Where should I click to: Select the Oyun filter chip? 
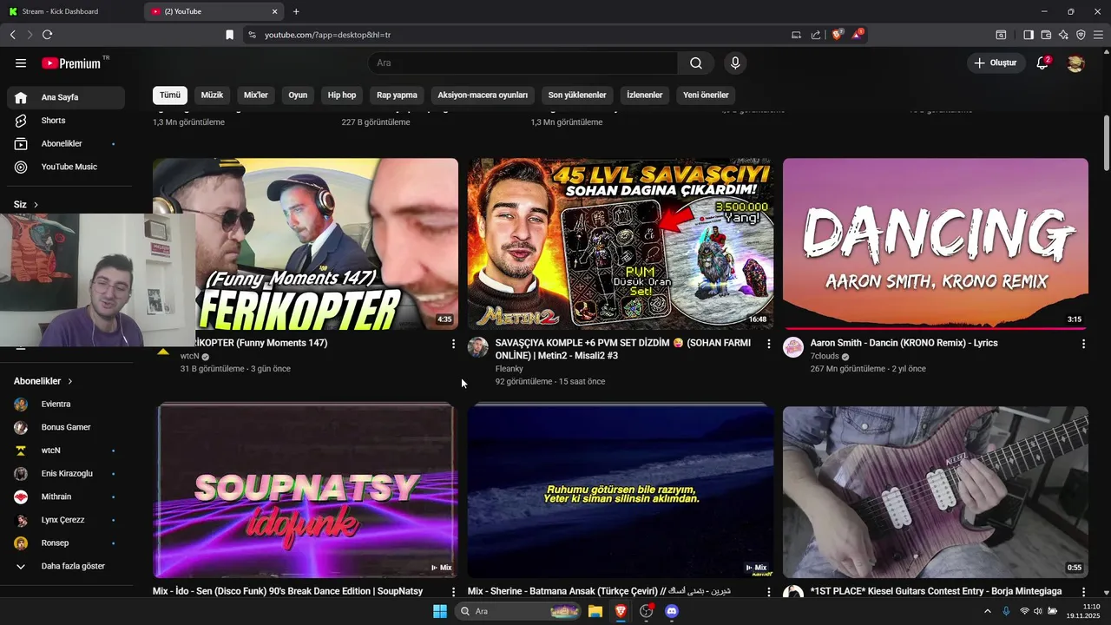click(x=298, y=95)
